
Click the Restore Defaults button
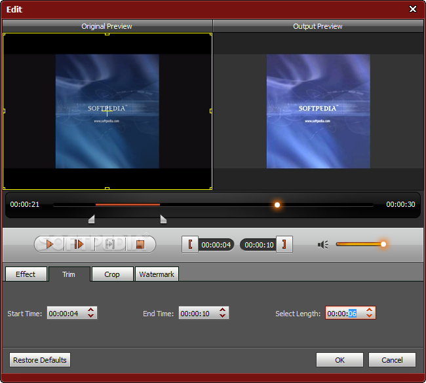pyautogui.click(x=40, y=360)
